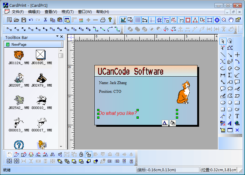
Task: Click the Save floppy disk icon
Action: tap(24, 20)
